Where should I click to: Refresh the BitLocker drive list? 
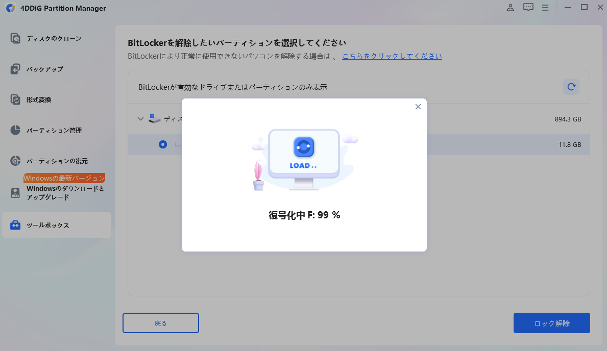[x=571, y=87]
